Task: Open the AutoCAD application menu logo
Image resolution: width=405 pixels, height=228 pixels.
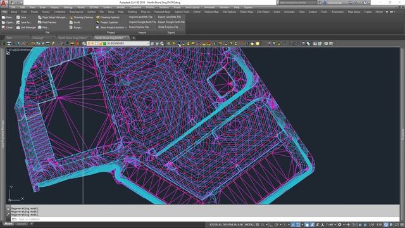Action: point(4,3)
